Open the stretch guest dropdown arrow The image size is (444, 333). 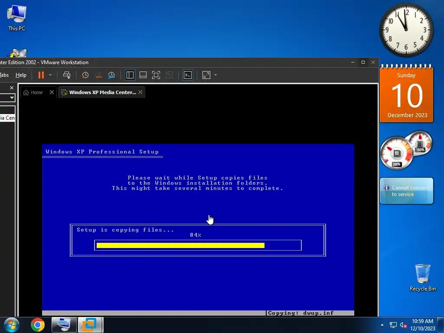pos(215,75)
